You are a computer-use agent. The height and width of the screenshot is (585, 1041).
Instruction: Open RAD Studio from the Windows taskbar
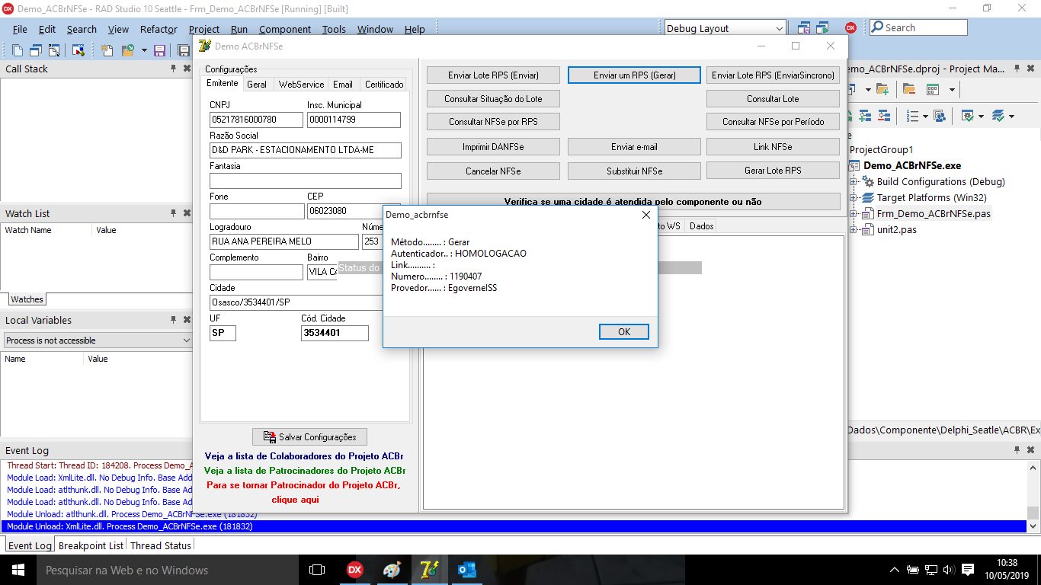(x=354, y=570)
